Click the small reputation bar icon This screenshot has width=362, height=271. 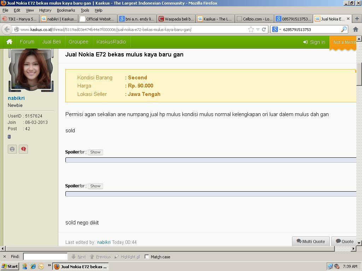pos(9,137)
